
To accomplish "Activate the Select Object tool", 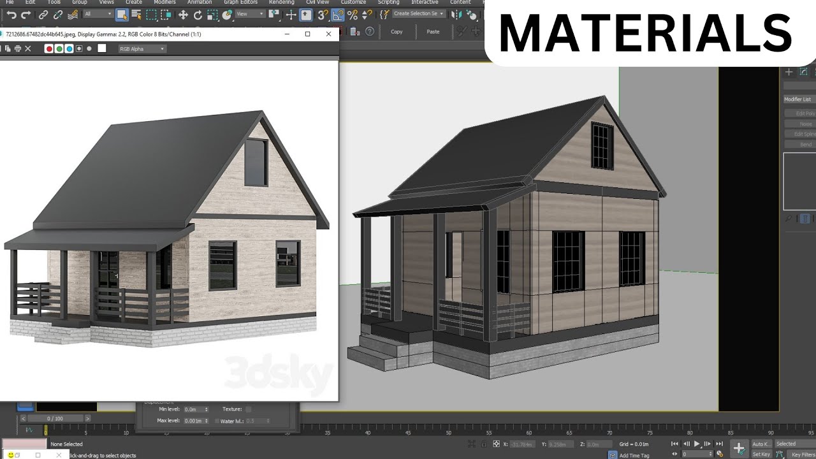I will coord(121,15).
